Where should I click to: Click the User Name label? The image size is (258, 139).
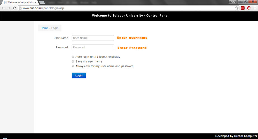tap(61, 38)
